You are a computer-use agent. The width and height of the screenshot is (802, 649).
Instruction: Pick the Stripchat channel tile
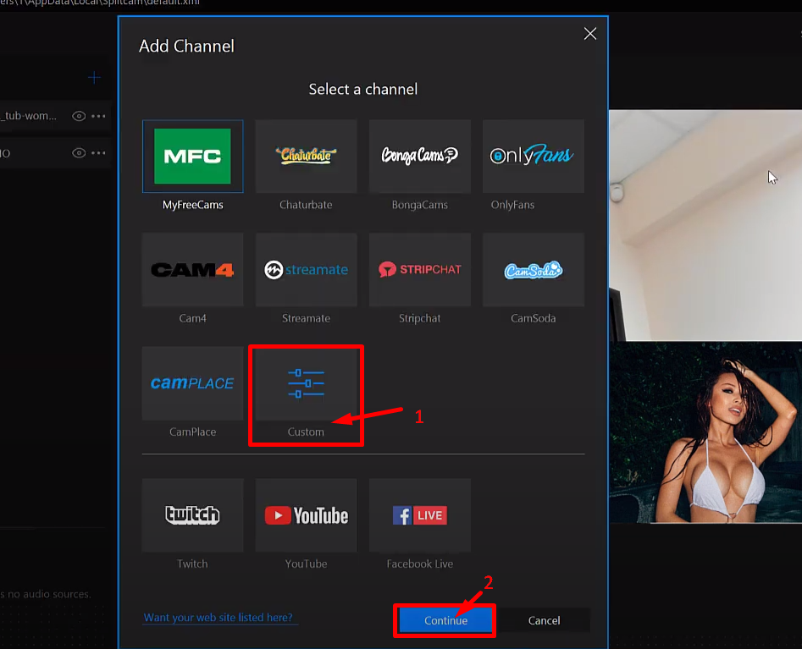coord(419,270)
